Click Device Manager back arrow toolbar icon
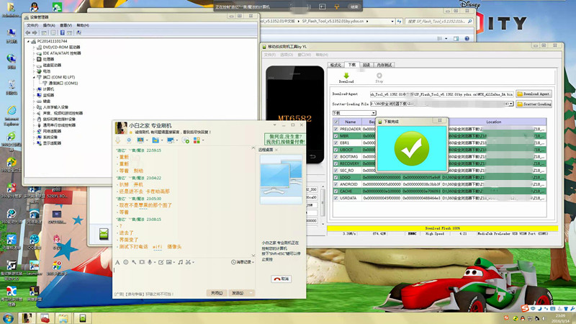The width and height of the screenshot is (576, 324). pyautogui.click(x=28, y=32)
